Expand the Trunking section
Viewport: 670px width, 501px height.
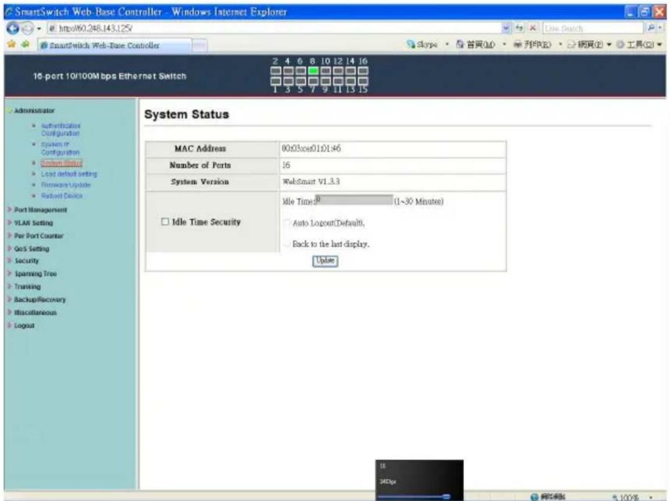coord(27,286)
